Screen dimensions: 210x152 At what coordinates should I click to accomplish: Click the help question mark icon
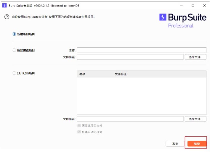tap(7, 17)
